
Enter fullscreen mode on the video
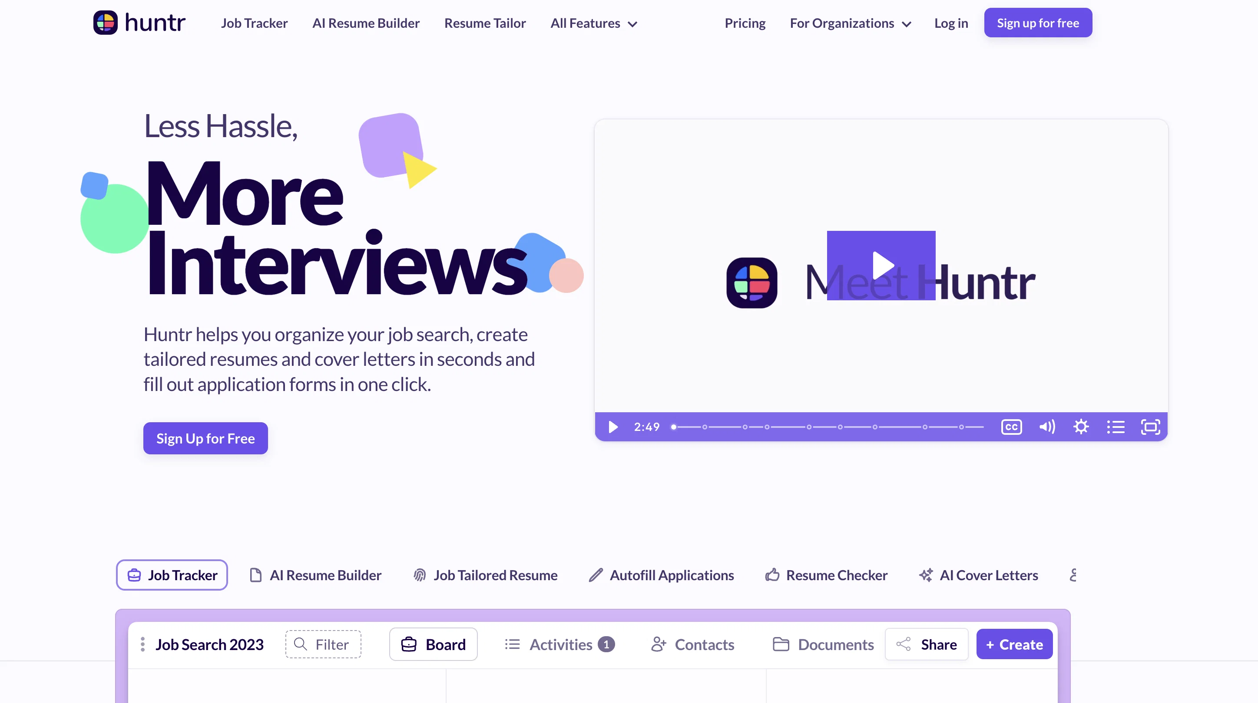[1151, 427]
